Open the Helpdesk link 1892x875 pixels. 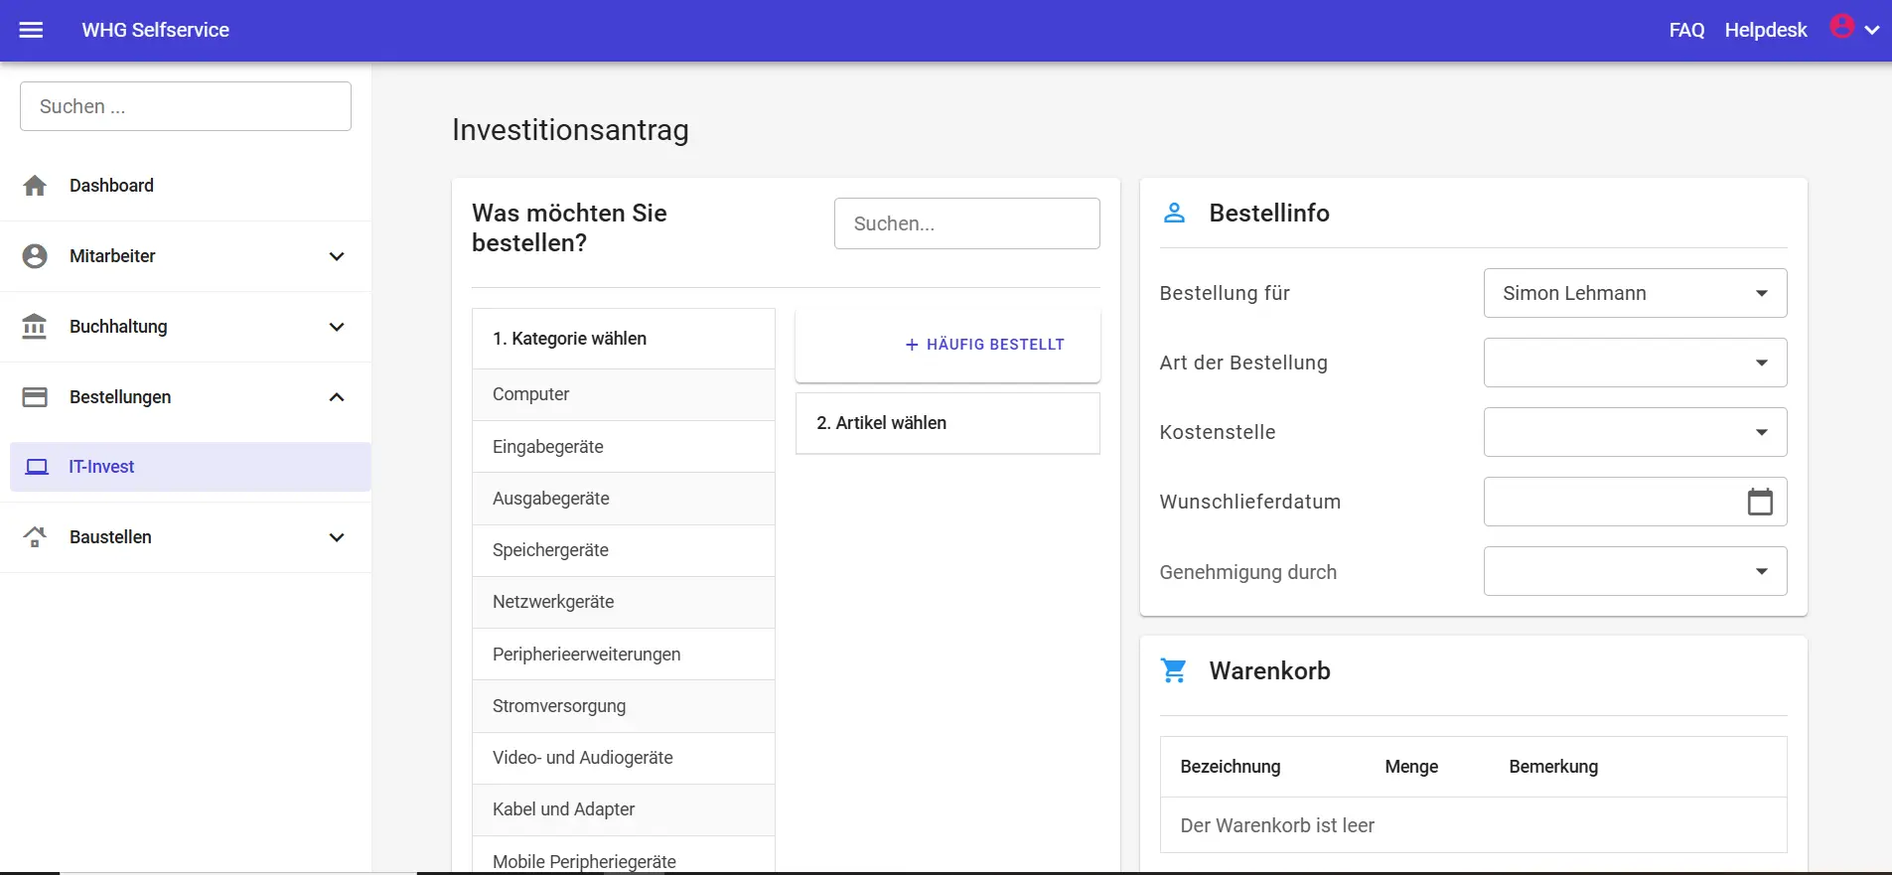pyautogui.click(x=1766, y=30)
